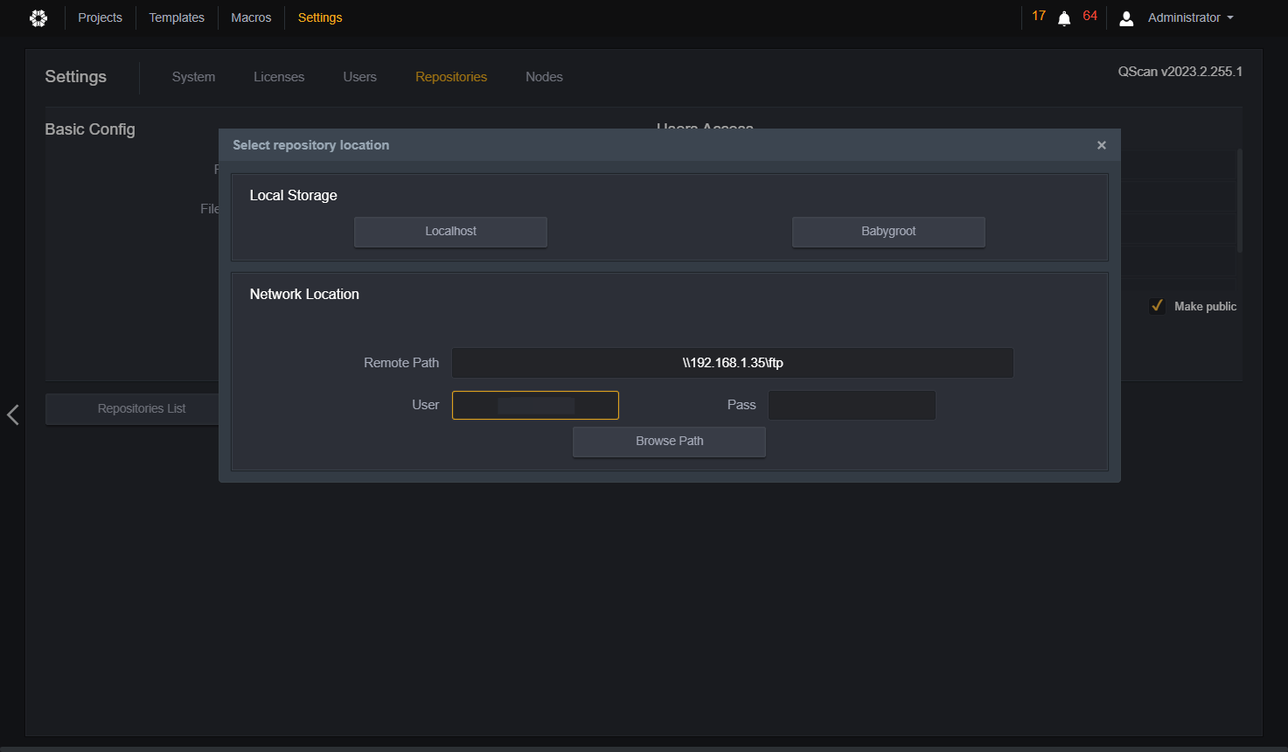Open the Templates menu
Image resolution: width=1288 pixels, height=752 pixels.
pos(177,17)
